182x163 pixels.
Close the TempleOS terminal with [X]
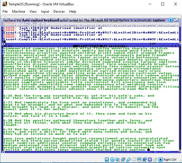tap(175, 46)
